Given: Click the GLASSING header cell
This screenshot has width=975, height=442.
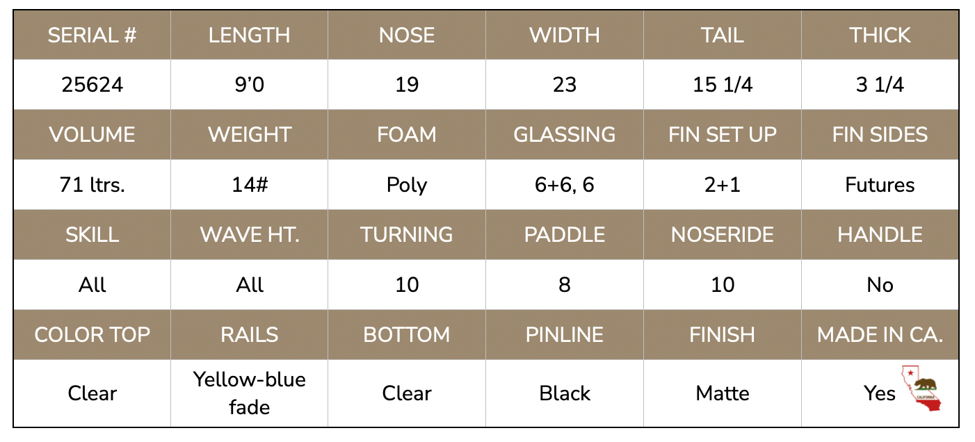Looking at the screenshot, I should click(565, 134).
